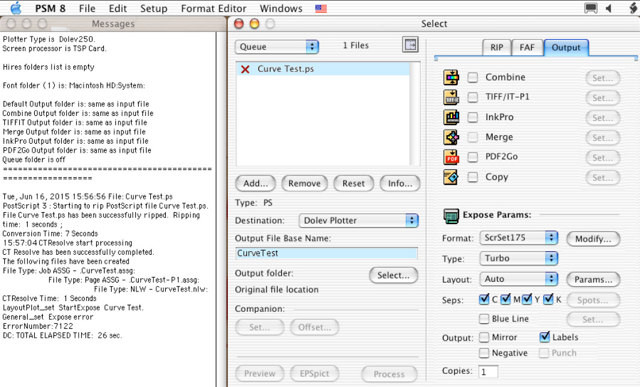The image size is (640, 387).
Task: Open the Queue dropdown
Action: [x=277, y=46]
